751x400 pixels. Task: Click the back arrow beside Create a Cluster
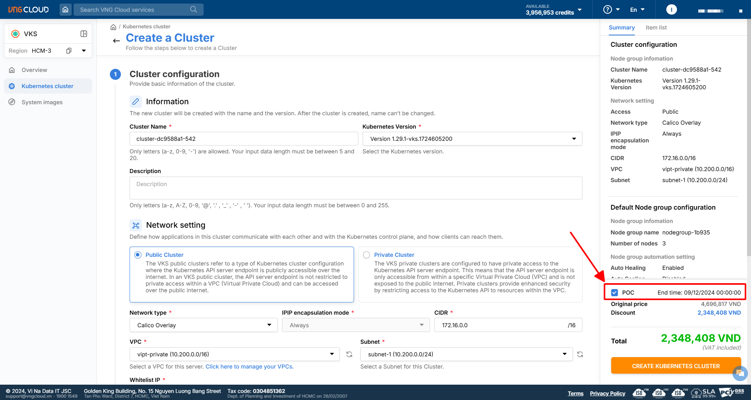pyautogui.click(x=116, y=41)
